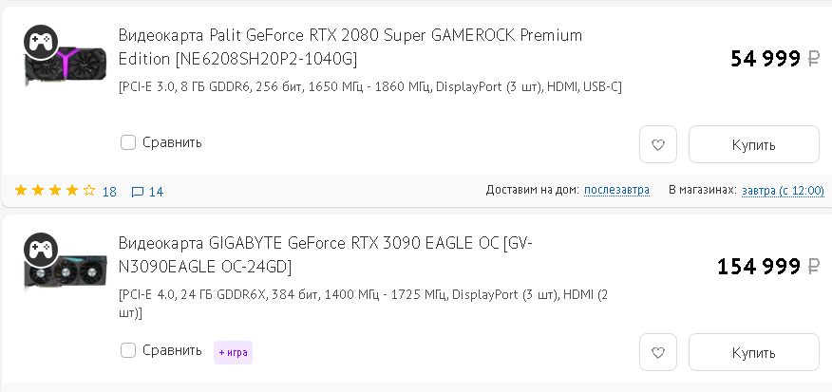Click the "+ игра" promo badge
The image size is (832, 392).
click(x=233, y=352)
